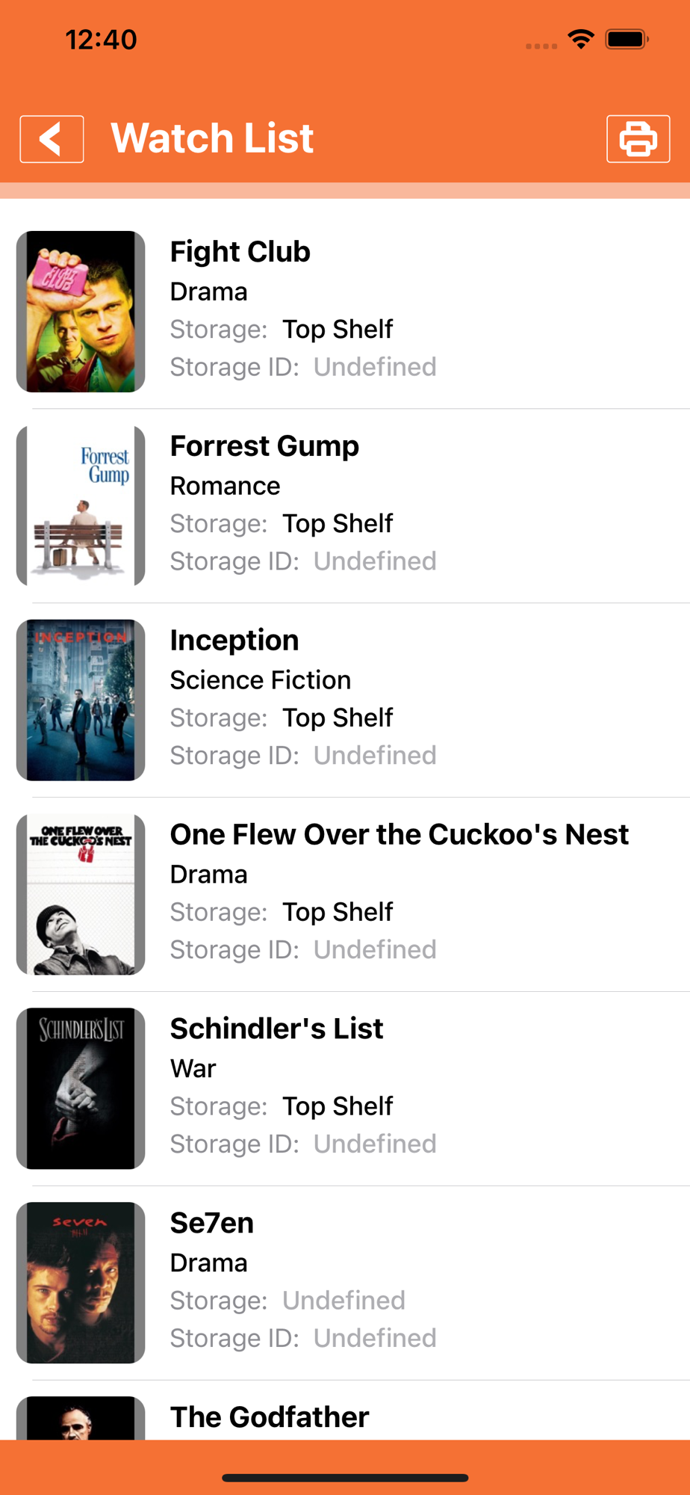Tap the Se7en movie poster

click(81, 1283)
